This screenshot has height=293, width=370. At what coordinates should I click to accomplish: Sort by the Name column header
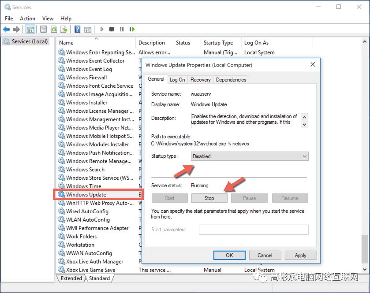[96, 43]
